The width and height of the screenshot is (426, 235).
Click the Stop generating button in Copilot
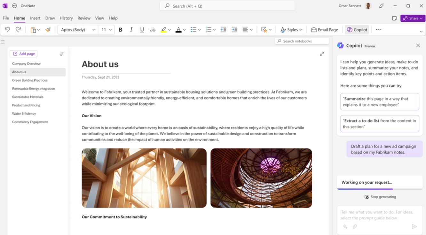(380, 197)
